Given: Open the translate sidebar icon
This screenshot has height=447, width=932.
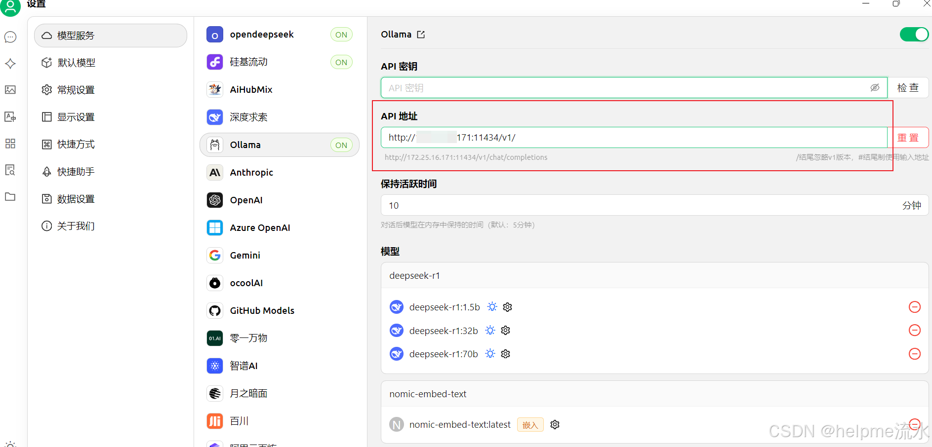Looking at the screenshot, I should point(10,116).
